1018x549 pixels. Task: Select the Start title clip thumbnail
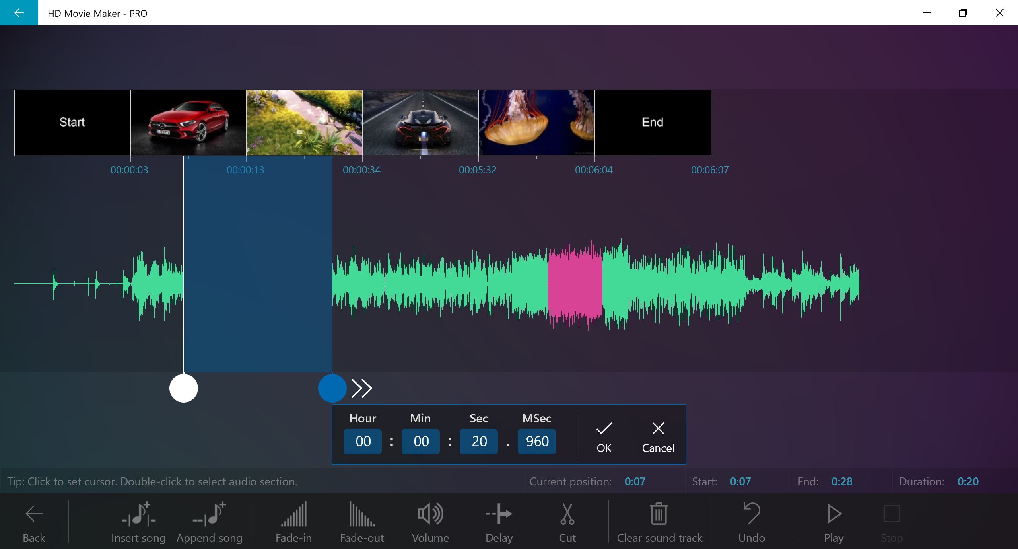[72, 123]
